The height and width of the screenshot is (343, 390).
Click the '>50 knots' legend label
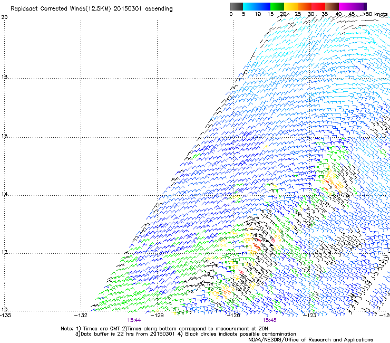point(375,14)
